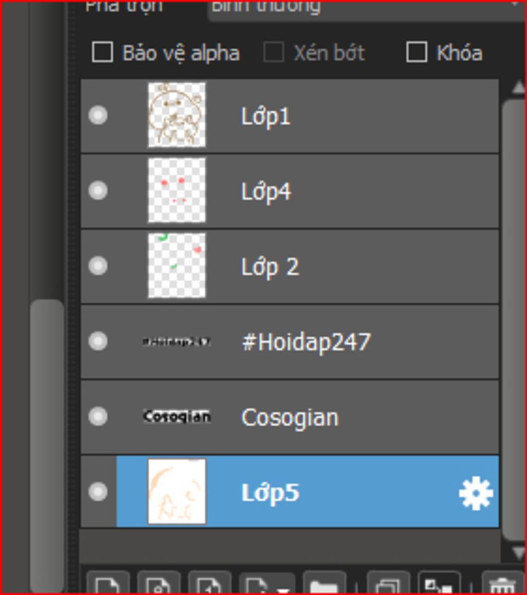Open the Pha trộn blend mode dropdown
The width and height of the screenshot is (527, 595).
366,8
